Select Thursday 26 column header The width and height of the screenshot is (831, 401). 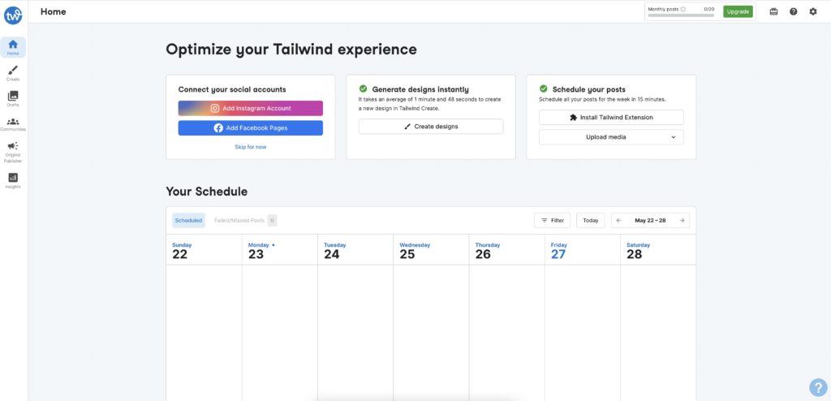[x=506, y=250]
